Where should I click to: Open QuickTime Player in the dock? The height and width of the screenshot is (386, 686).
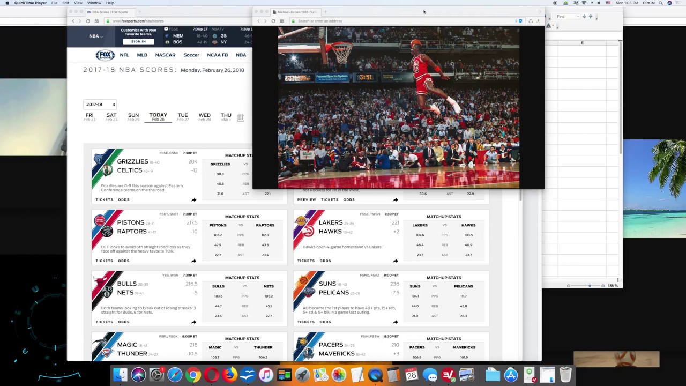pos(375,375)
